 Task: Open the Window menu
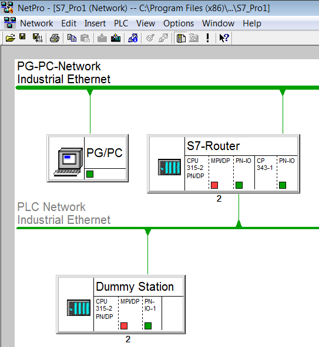(x=219, y=23)
